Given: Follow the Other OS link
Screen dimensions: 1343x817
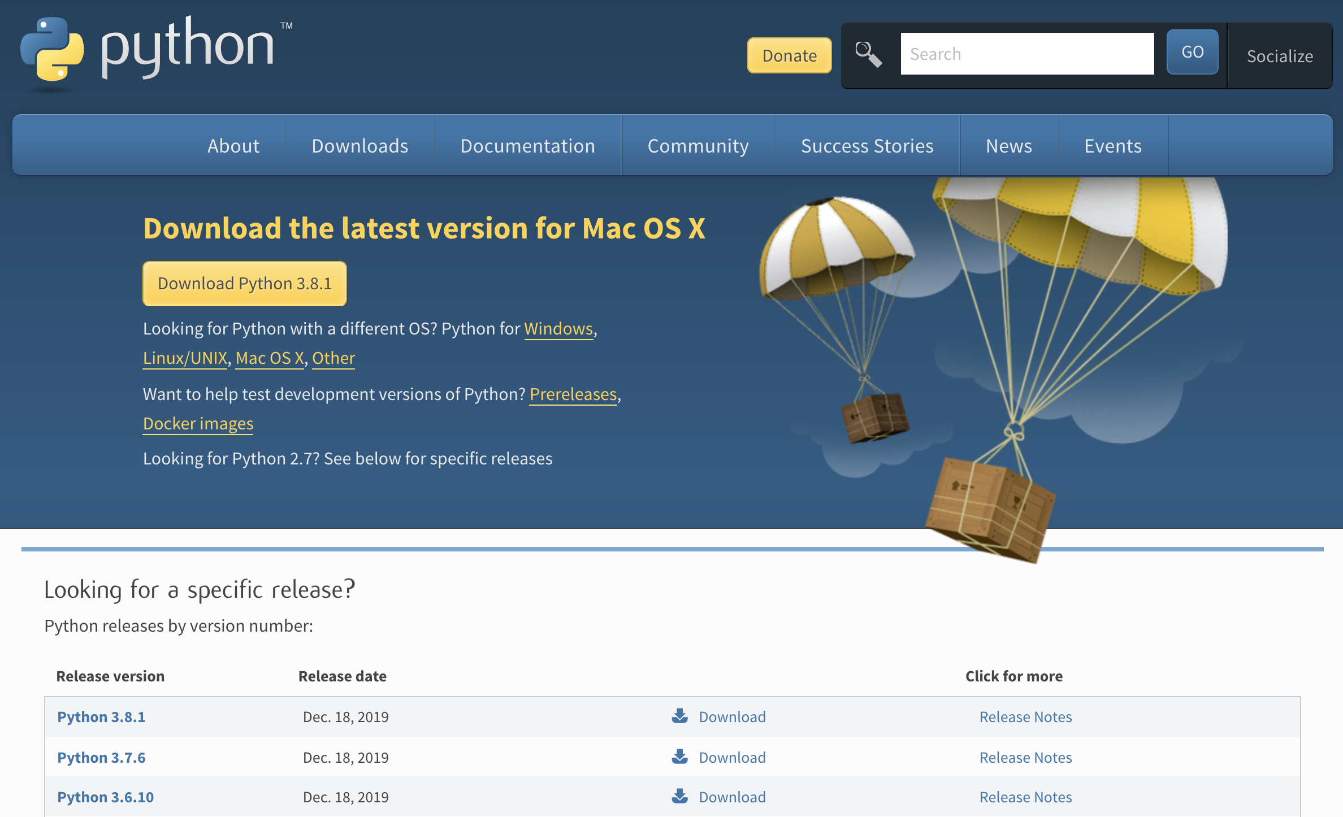Looking at the screenshot, I should tap(333, 358).
